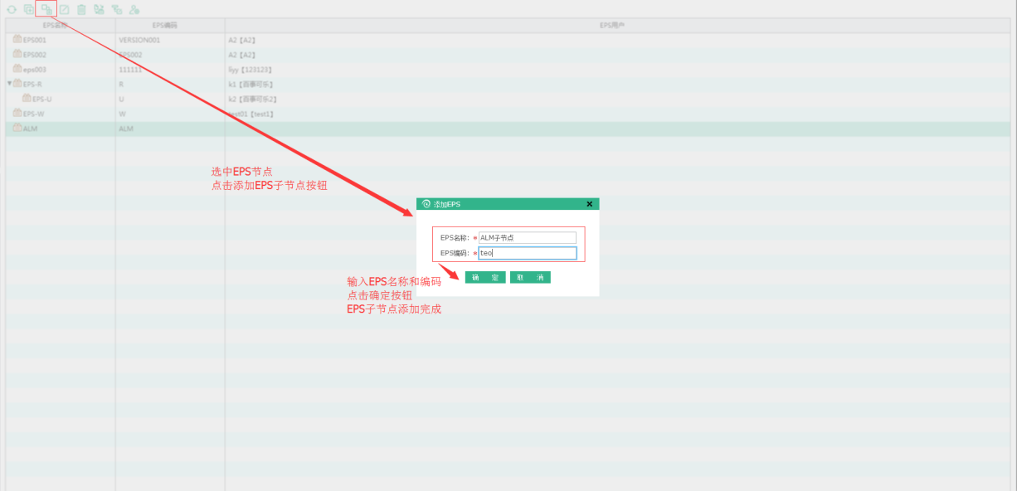This screenshot has height=491, width=1017.
Task: Click the EPS名称 input field
Action: [527, 238]
